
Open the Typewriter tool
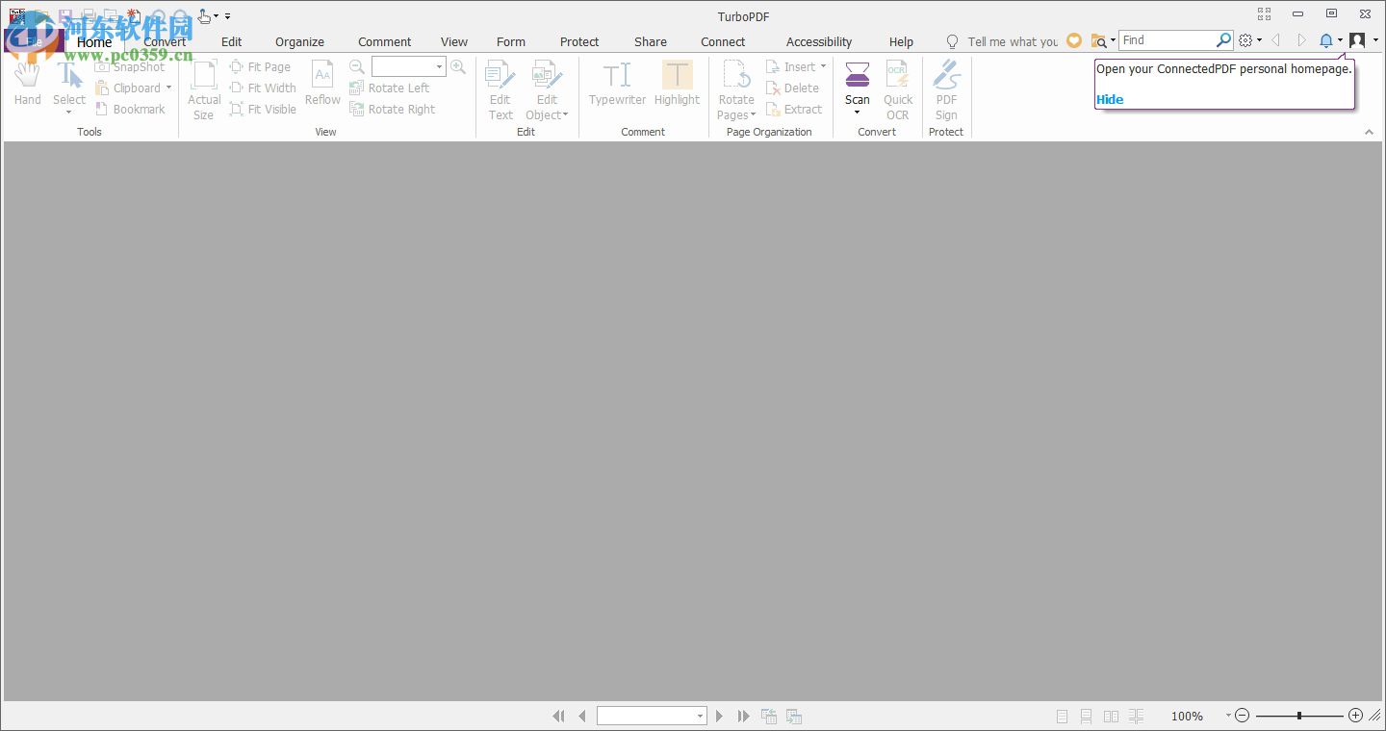616,87
